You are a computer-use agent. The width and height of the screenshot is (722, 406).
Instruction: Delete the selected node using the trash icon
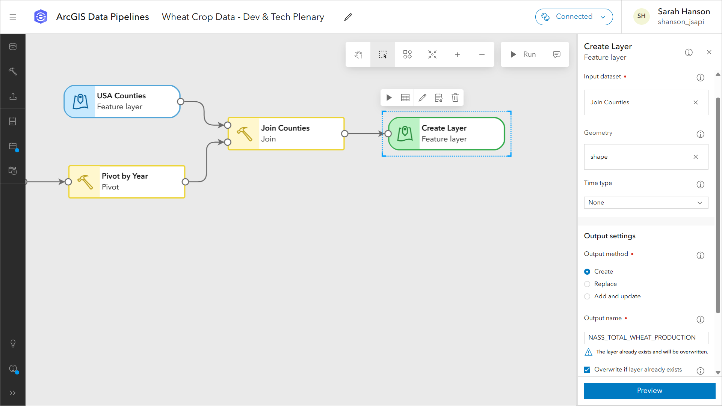tap(455, 98)
